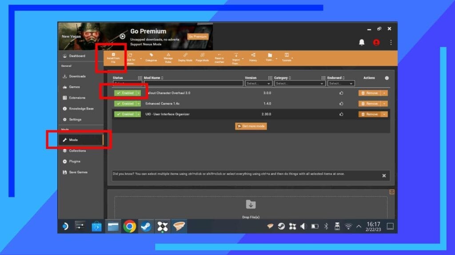Sort by Endorsed column header
Viewport: 455px width, 255px height.
336,78
